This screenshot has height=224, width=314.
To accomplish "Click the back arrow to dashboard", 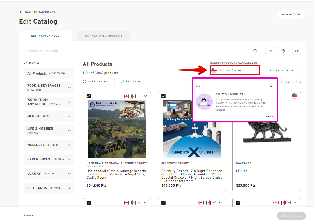I will pos(21,12).
